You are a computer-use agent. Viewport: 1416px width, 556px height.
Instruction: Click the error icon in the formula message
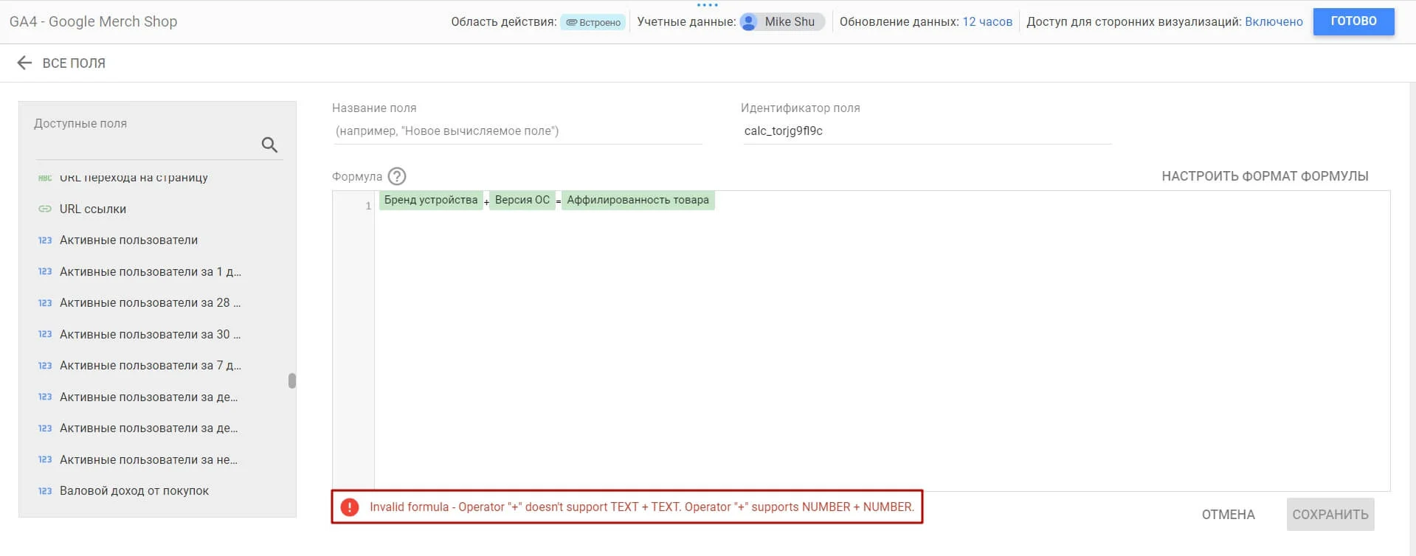350,507
